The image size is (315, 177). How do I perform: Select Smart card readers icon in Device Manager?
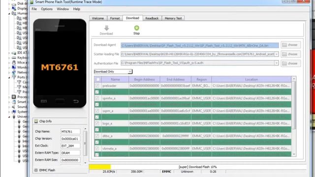(14, 102)
